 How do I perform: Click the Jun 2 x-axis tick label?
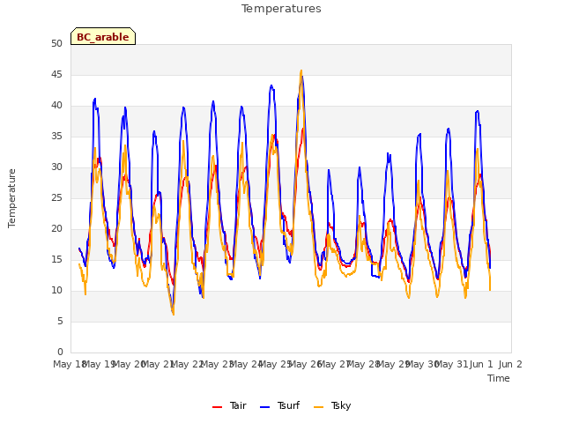coord(510,364)
